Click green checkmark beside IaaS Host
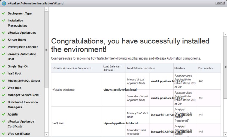227x137 pixels. click(x=4, y=74)
